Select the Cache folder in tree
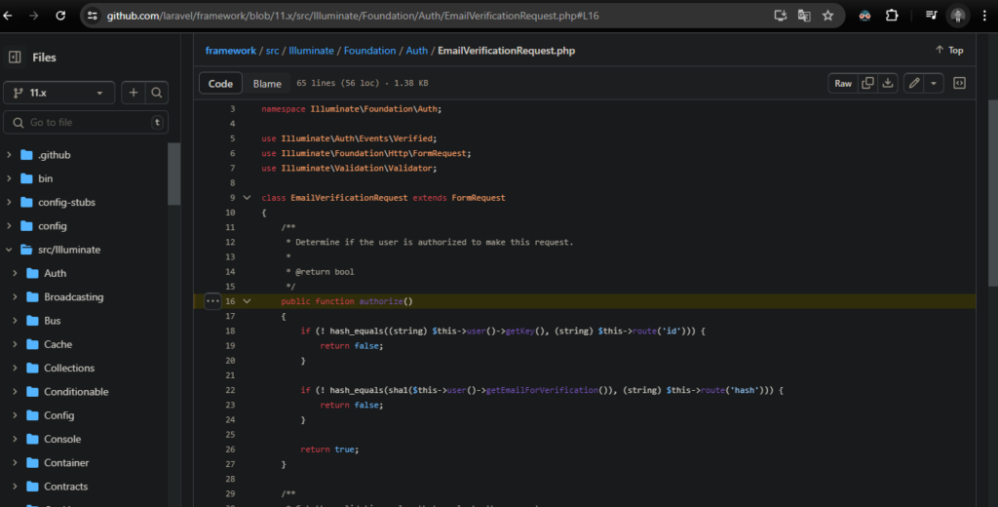998x507 pixels. click(x=58, y=344)
